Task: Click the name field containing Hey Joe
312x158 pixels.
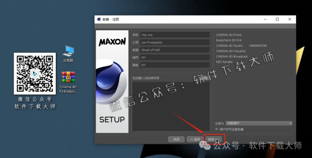Action: click(175, 35)
